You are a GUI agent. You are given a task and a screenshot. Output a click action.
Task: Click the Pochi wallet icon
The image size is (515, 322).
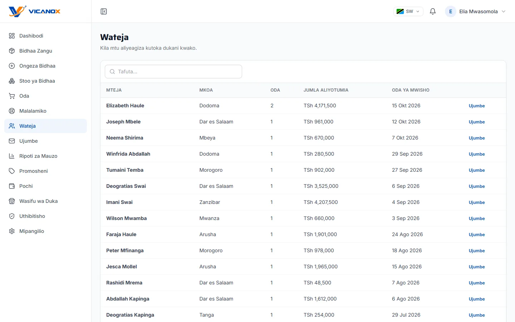coord(12,186)
